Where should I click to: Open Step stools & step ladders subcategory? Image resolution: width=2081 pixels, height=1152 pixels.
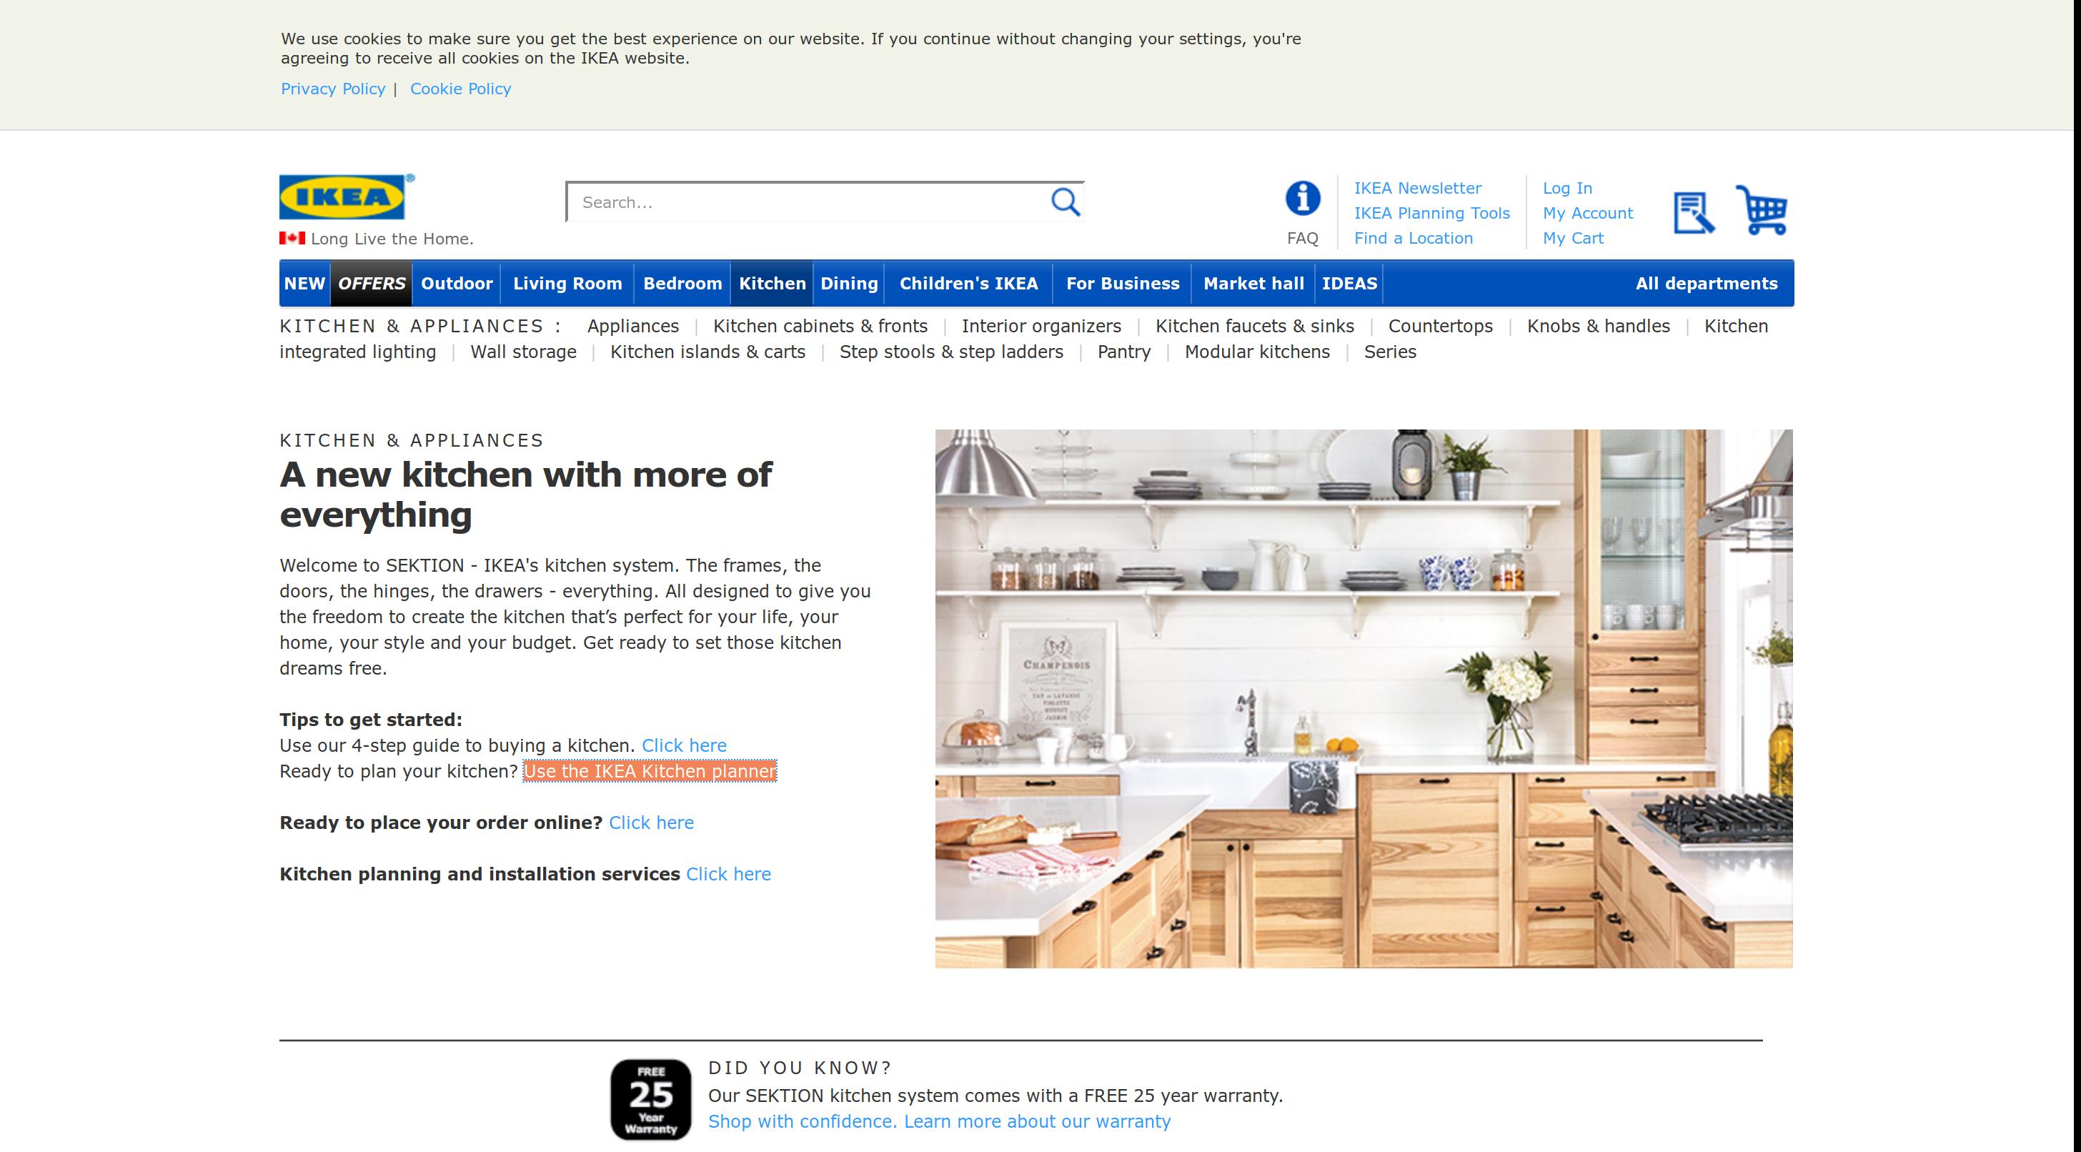951,352
